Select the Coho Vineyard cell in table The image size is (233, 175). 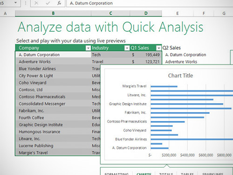tap(53, 83)
